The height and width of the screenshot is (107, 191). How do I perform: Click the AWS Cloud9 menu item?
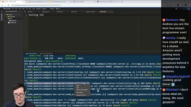[x=7, y=9]
